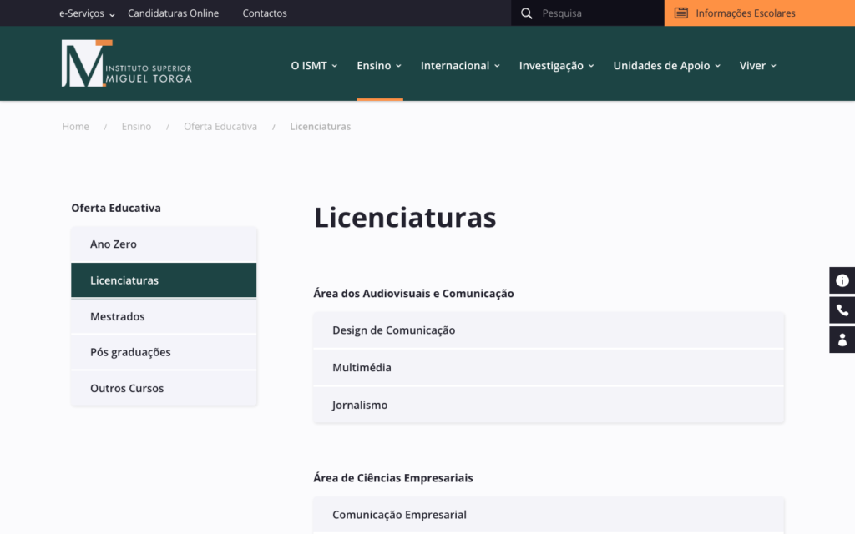Open the Internacional dropdown menu

[x=460, y=66]
